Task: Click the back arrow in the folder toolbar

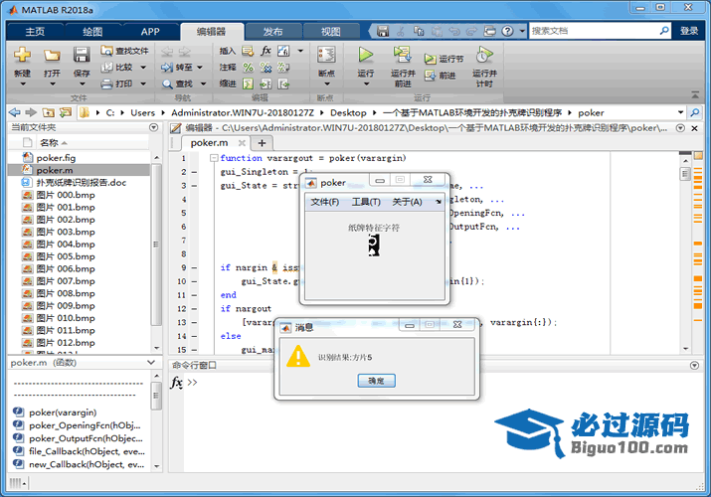Action: click(15, 112)
